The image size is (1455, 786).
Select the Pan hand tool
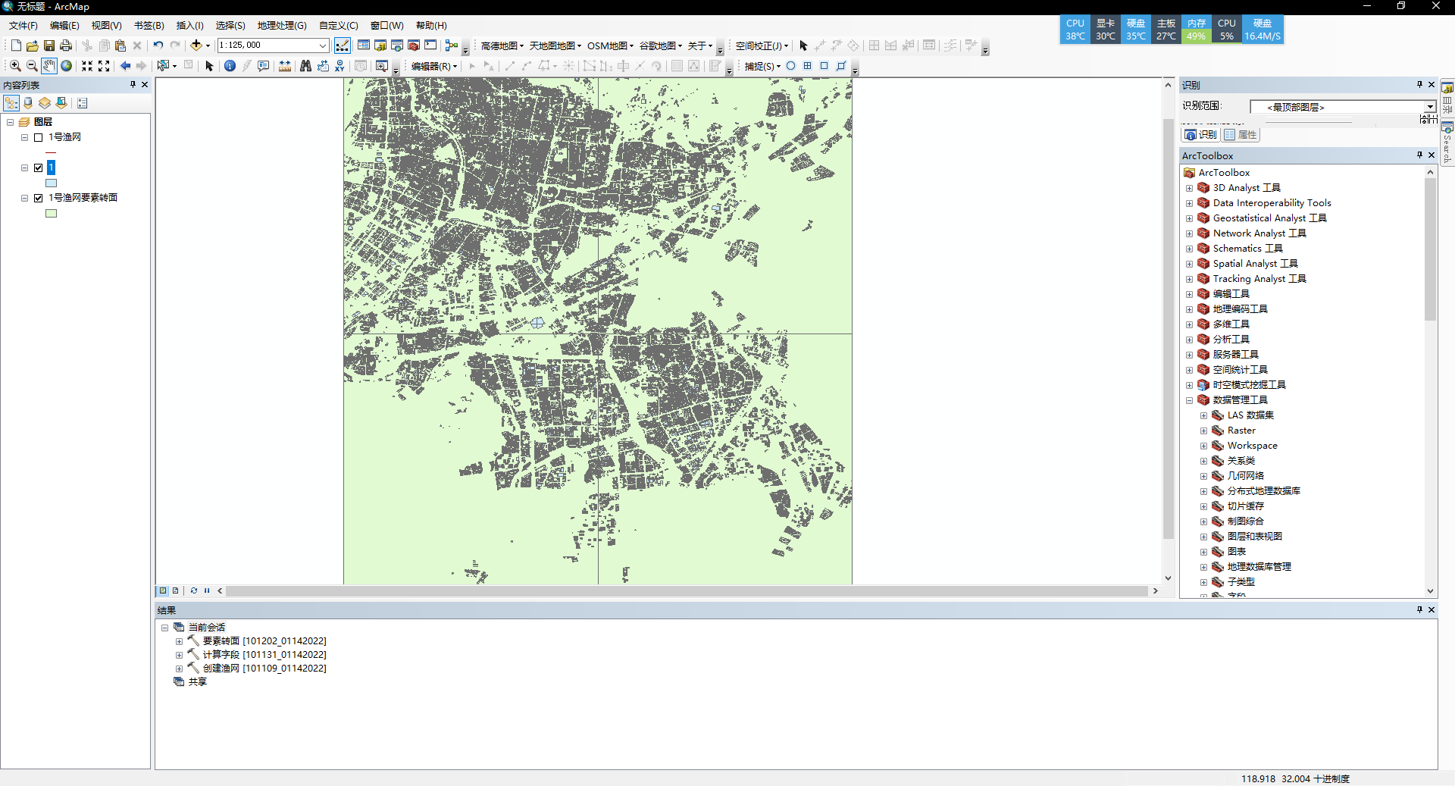[49, 66]
